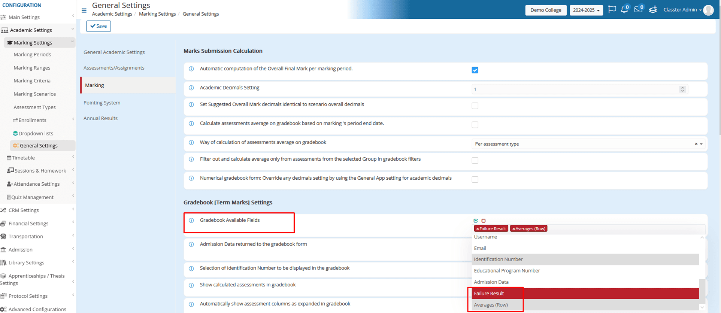Viewport: 721px width, 313px height.
Task: Open Assessment Types in sidebar
Action: 34,107
